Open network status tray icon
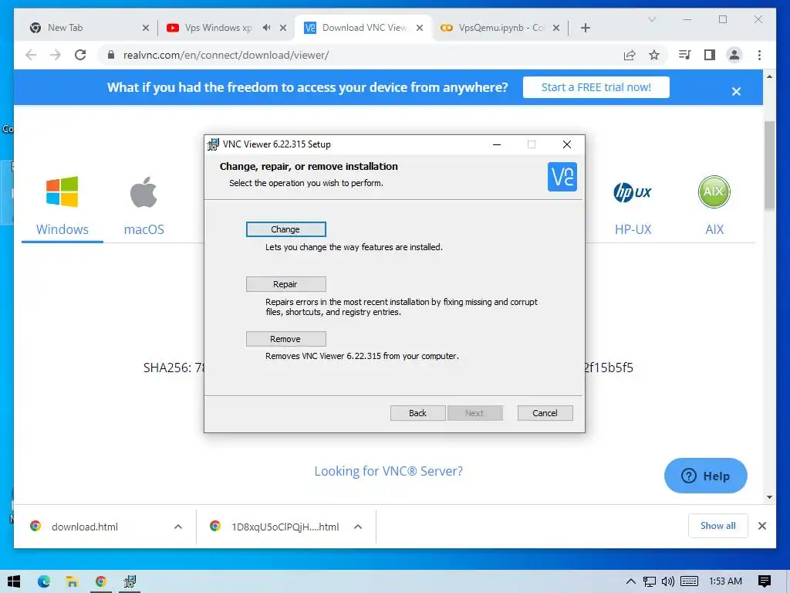This screenshot has height=593, width=790. coord(649,581)
